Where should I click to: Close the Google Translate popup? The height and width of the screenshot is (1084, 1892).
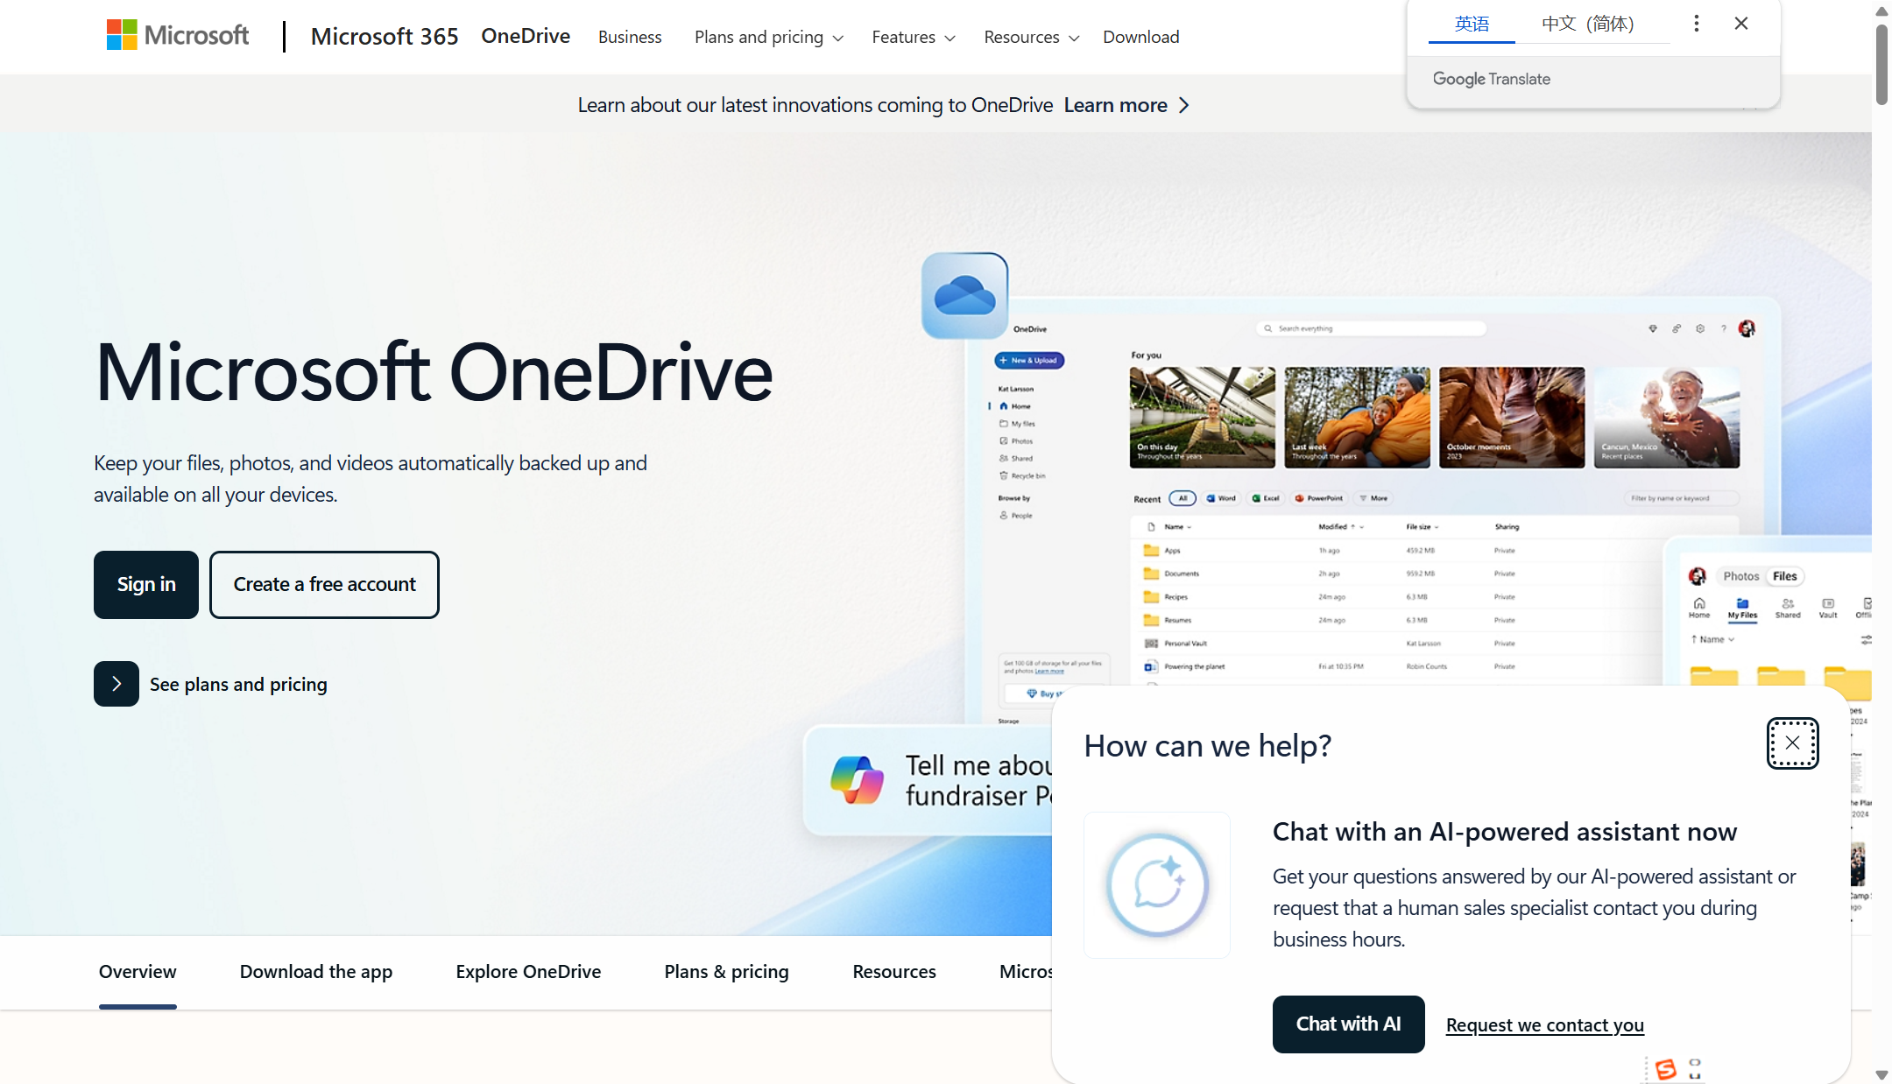click(x=1741, y=24)
